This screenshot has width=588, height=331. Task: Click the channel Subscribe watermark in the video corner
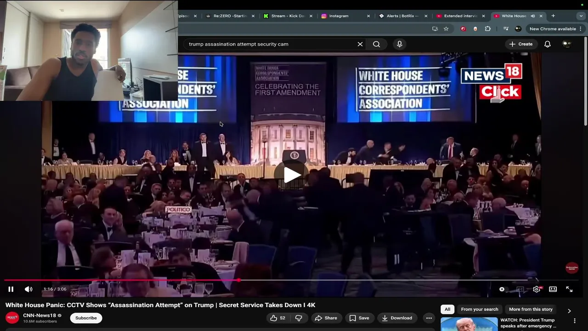[571, 268]
